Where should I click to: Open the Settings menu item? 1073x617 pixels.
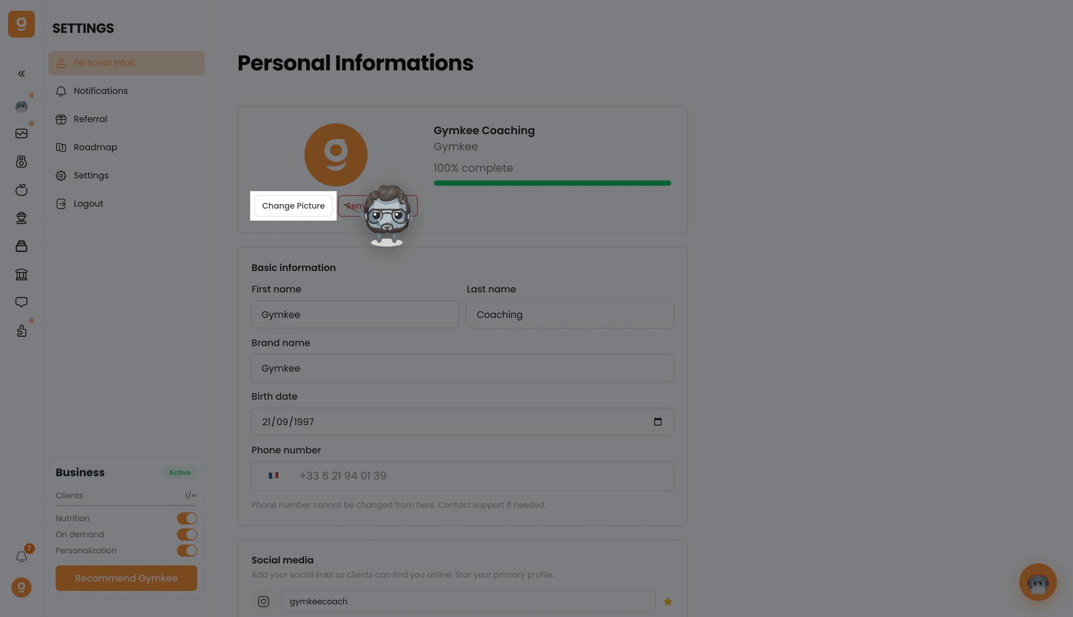[127, 176]
